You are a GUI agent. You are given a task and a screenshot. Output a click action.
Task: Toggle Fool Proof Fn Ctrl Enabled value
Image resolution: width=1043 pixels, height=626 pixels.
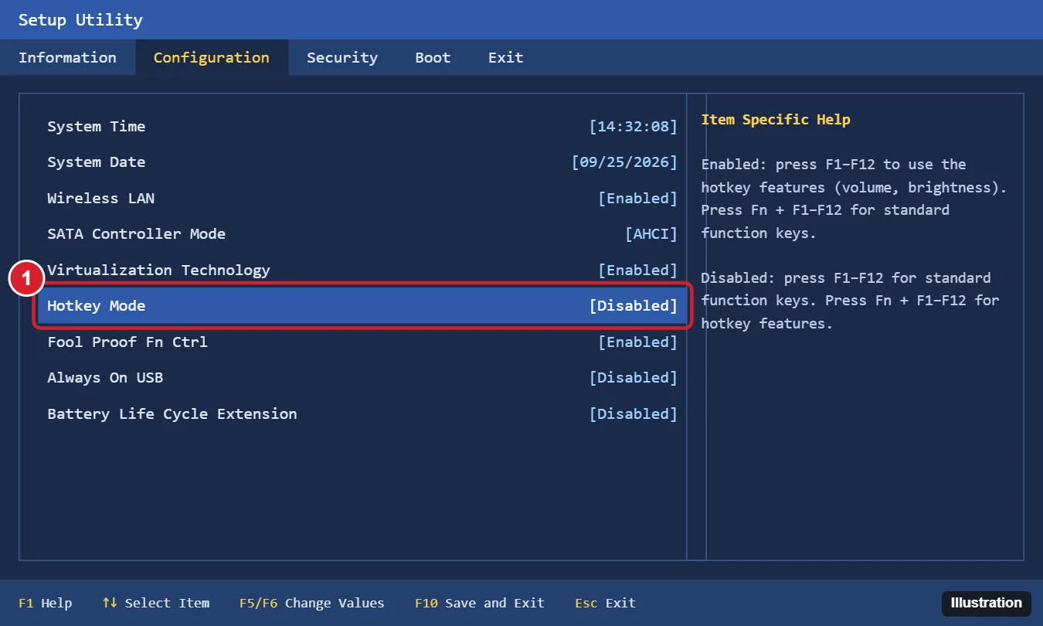click(x=638, y=342)
